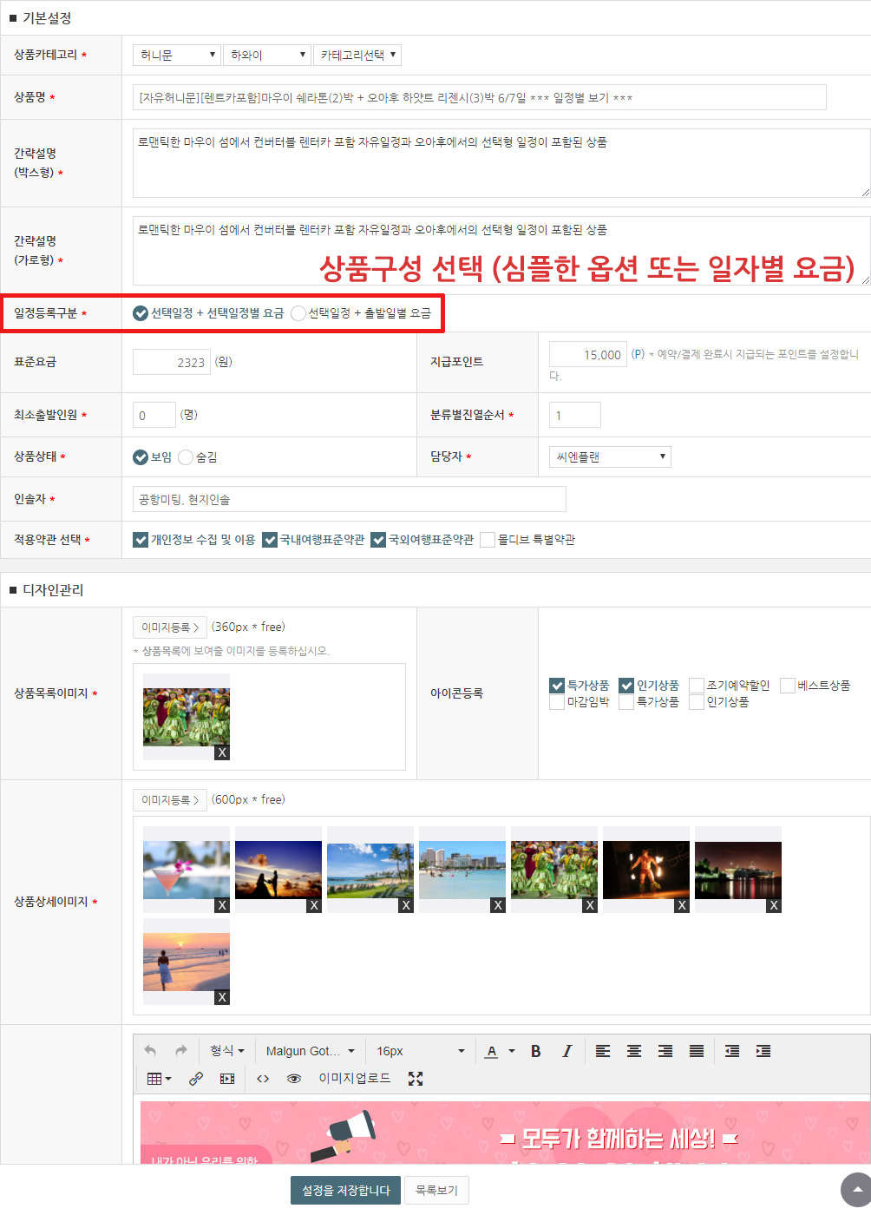Toggle 국외여행표준약관 checkbox
The height and width of the screenshot is (1215, 871).
pyautogui.click(x=378, y=540)
